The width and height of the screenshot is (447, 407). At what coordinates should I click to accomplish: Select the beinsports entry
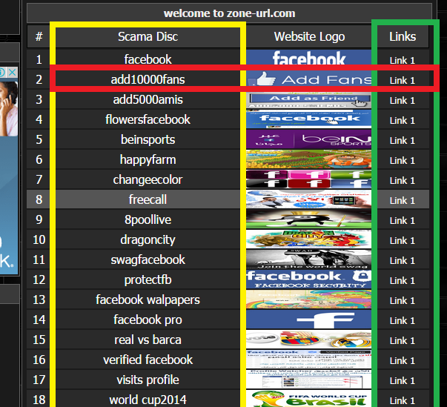coord(148,139)
